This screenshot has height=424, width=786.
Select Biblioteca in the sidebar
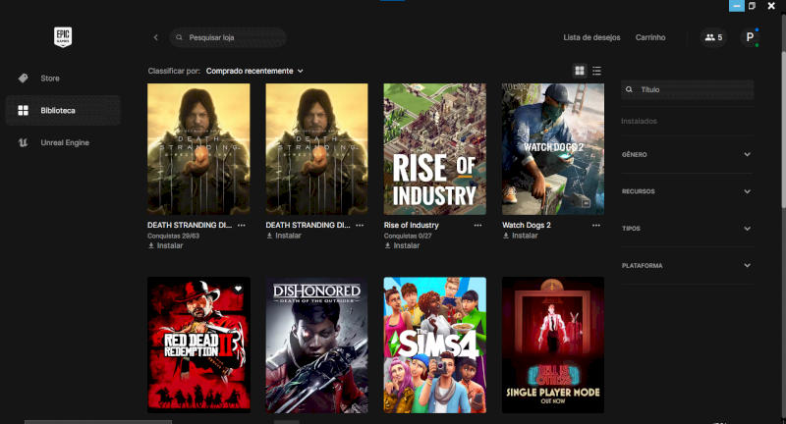63,110
